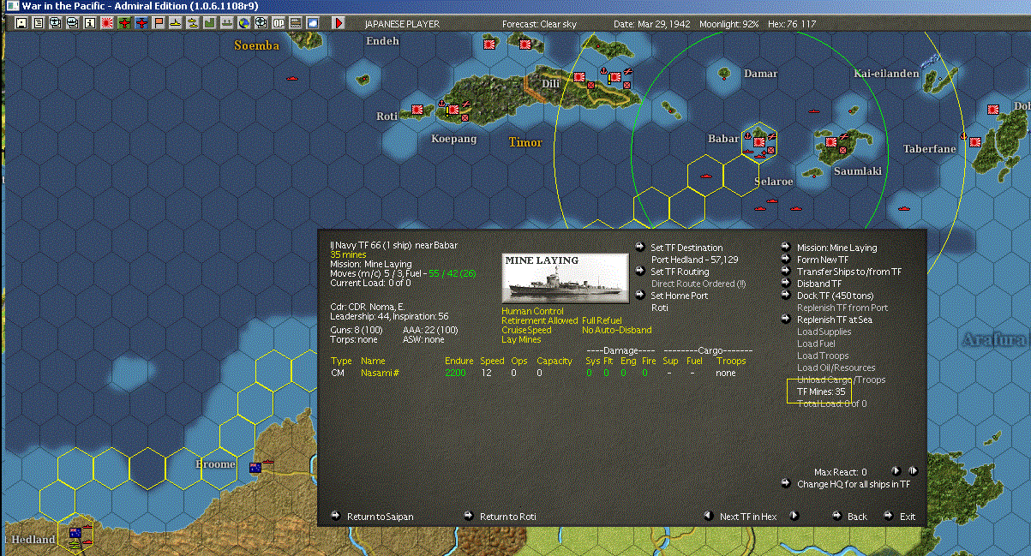Toggle Cruise Speed setting
This screenshot has width=1031, height=556.
tap(526, 330)
